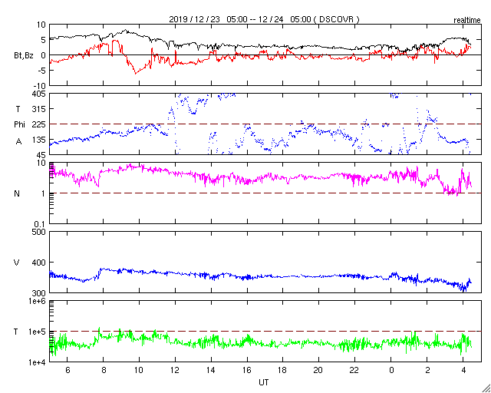The height and width of the screenshot is (393, 491).
Task: Click the 'realtime' label at top right
Action: pyautogui.click(x=467, y=21)
